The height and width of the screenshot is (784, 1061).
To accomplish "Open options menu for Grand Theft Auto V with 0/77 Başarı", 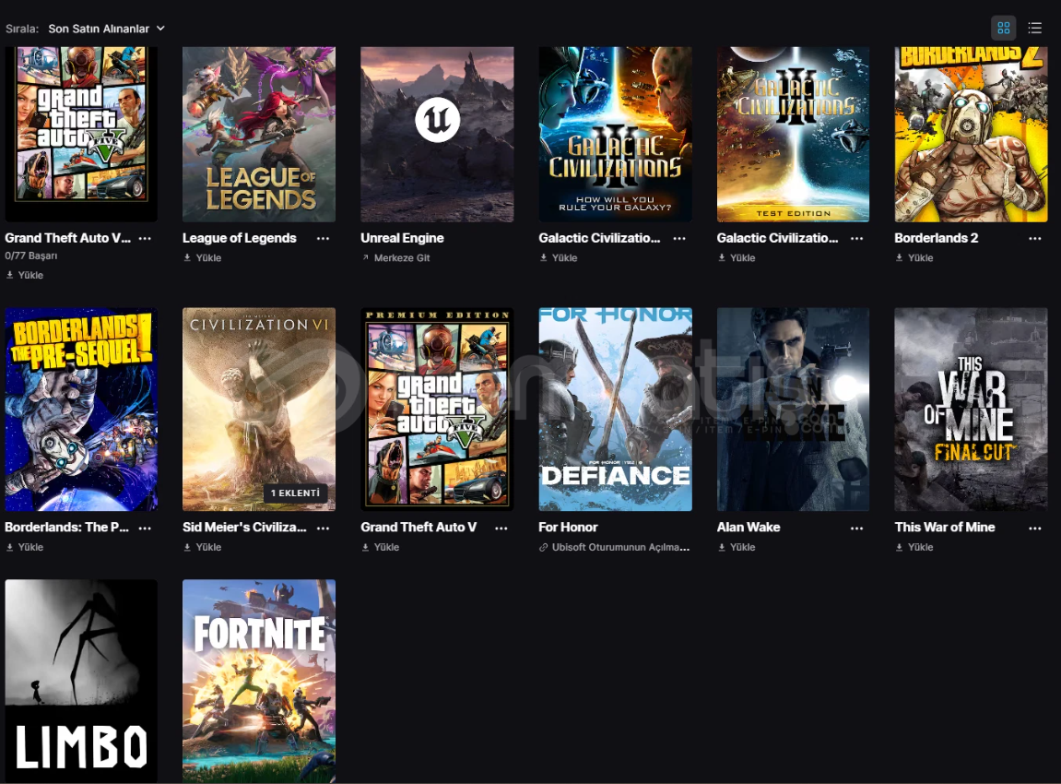I will (x=145, y=238).
